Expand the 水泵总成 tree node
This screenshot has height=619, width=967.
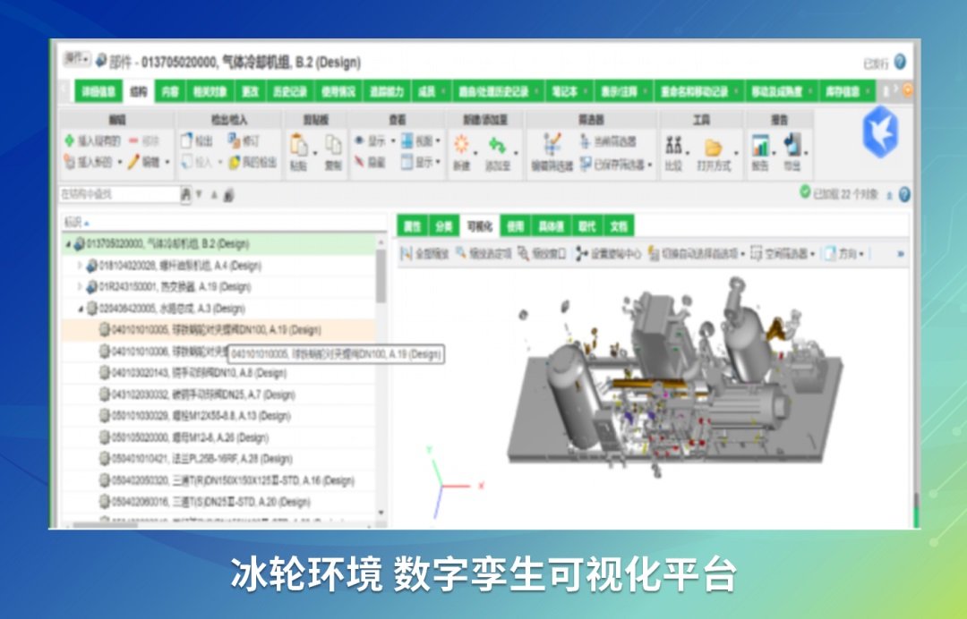tap(81, 309)
